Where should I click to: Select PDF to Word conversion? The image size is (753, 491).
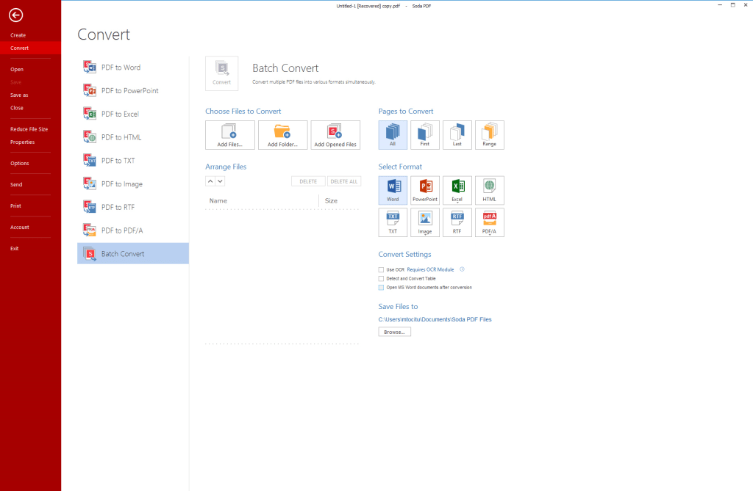click(133, 68)
